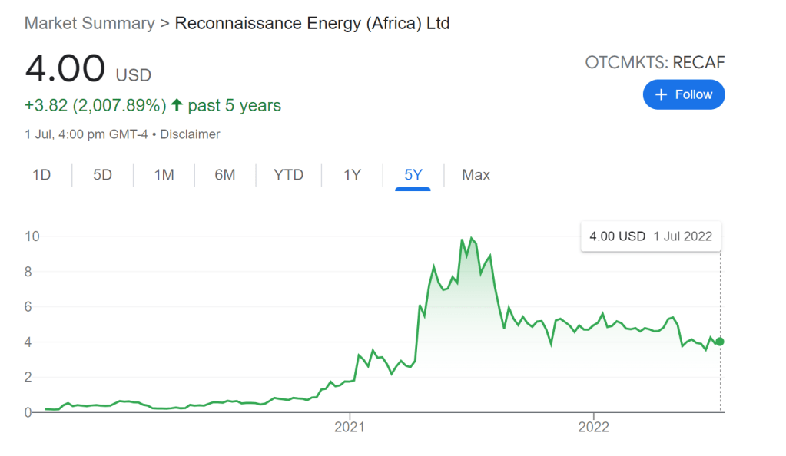This screenshot has height=456, width=786.
Task: Click the 2021 label on the time axis
Action: click(348, 427)
